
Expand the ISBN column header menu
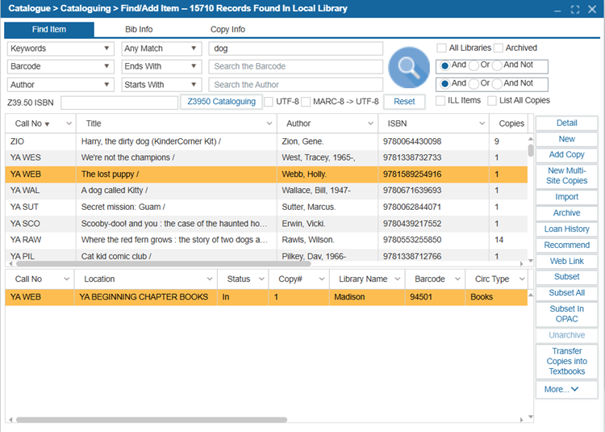click(x=482, y=124)
